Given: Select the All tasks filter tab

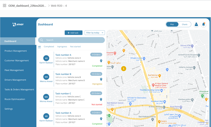Looking at the screenshot, I should (39, 47).
